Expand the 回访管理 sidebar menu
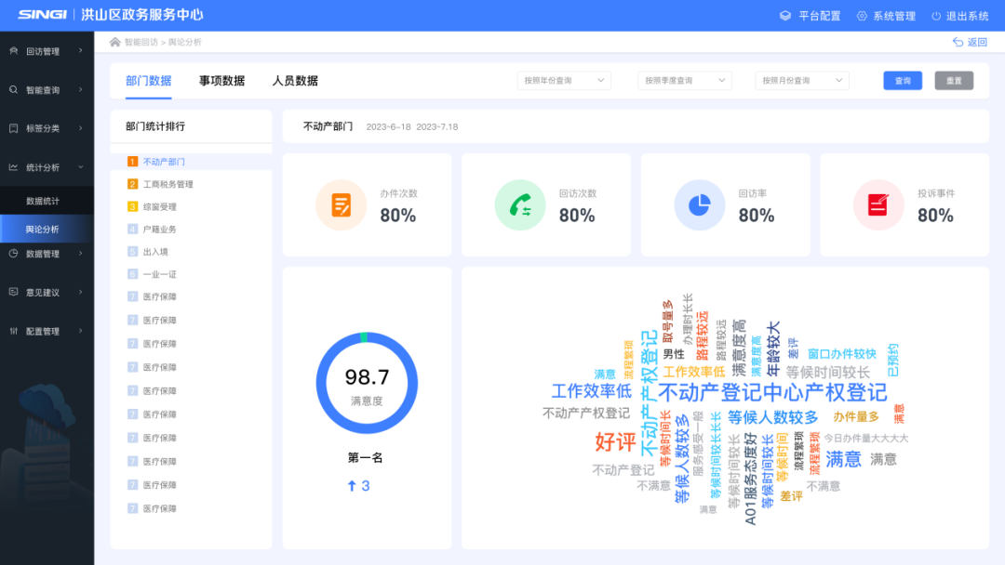The height and width of the screenshot is (565, 1005). tap(47, 51)
